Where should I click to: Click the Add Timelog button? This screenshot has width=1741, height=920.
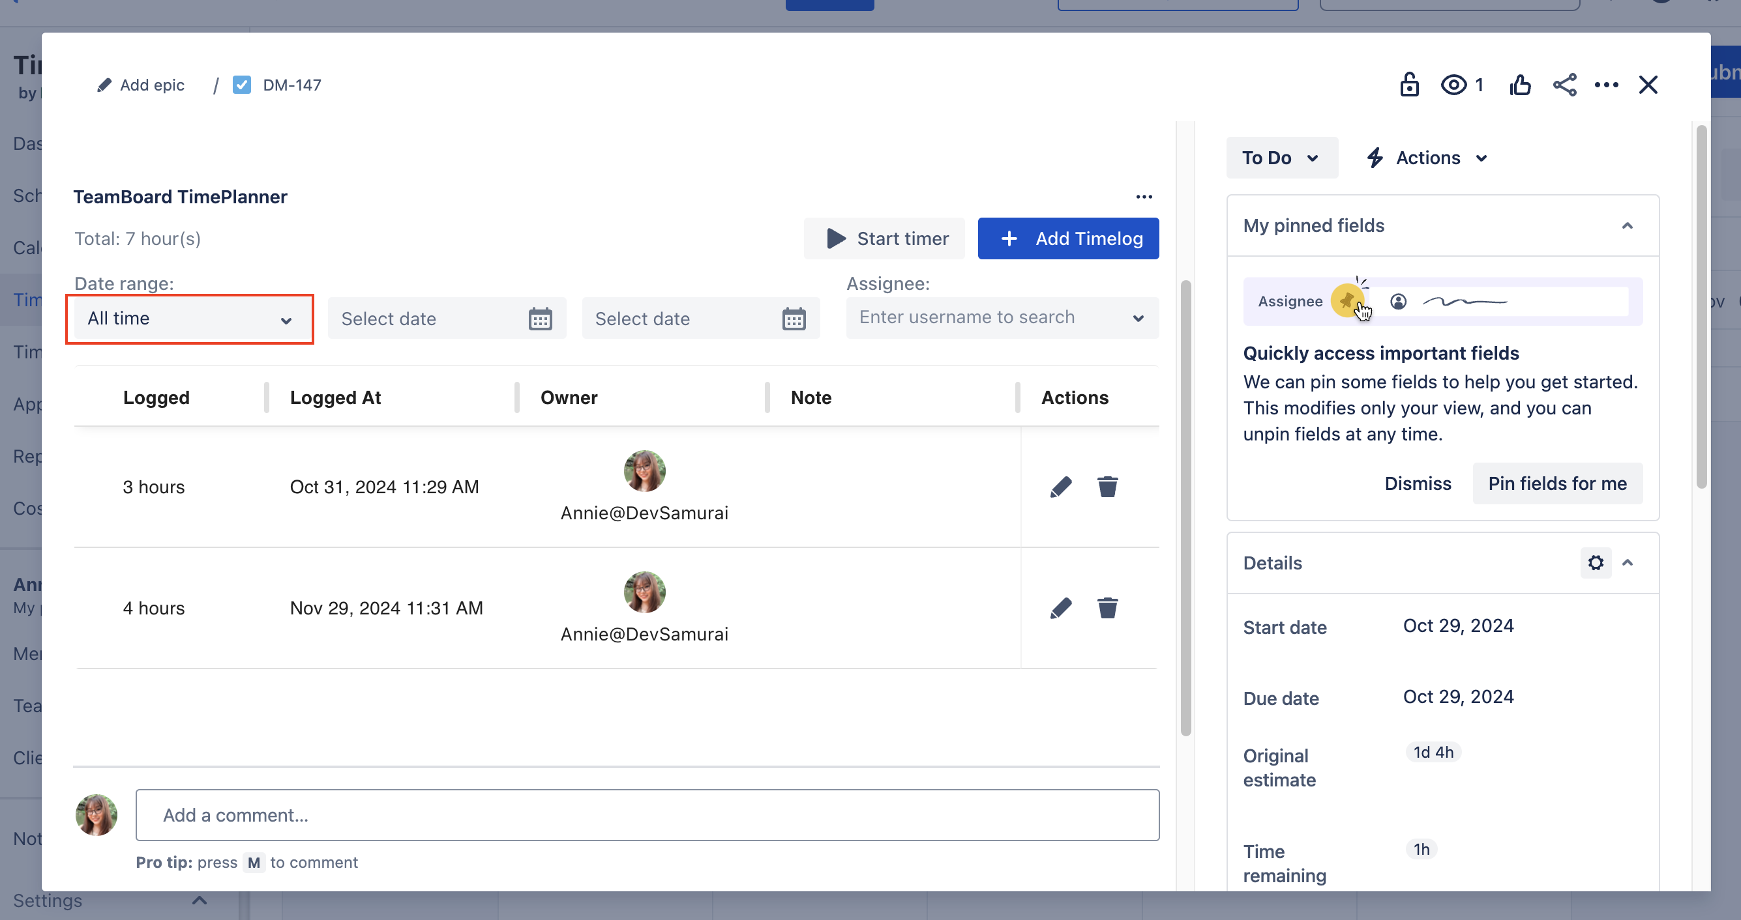pyautogui.click(x=1067, y=238)
